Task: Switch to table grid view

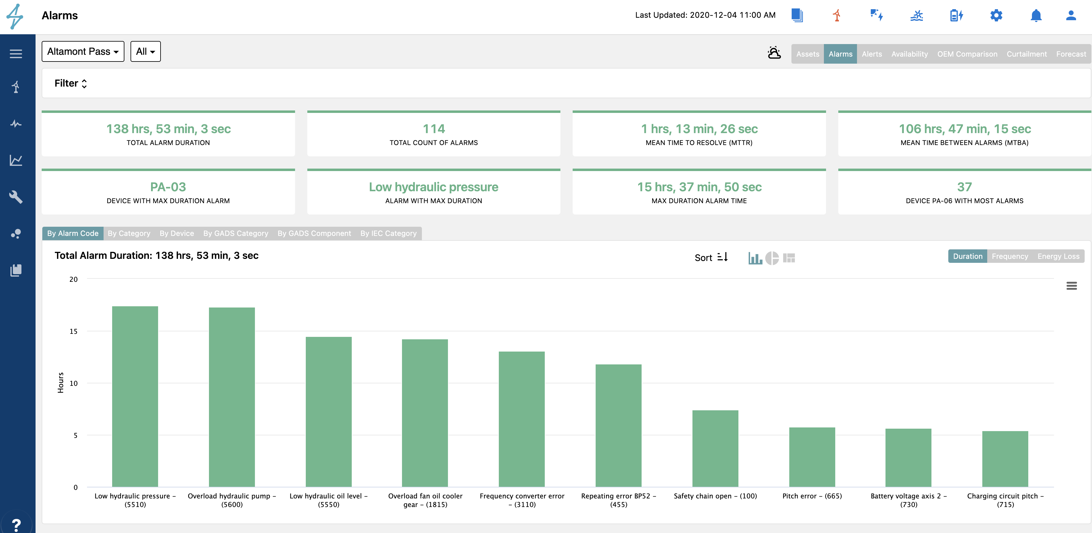Action: 789,258
